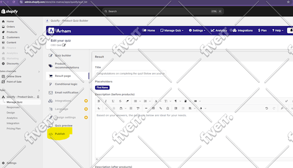Expand the Sales channels section chevron
Image resolution: width=293 pixels, height=168 pixels.
[x=39, y=72]
